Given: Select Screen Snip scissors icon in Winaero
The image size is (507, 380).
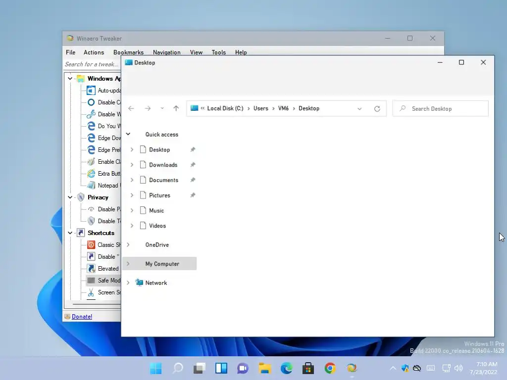Looking at the screenshot, I should [91, 292].
